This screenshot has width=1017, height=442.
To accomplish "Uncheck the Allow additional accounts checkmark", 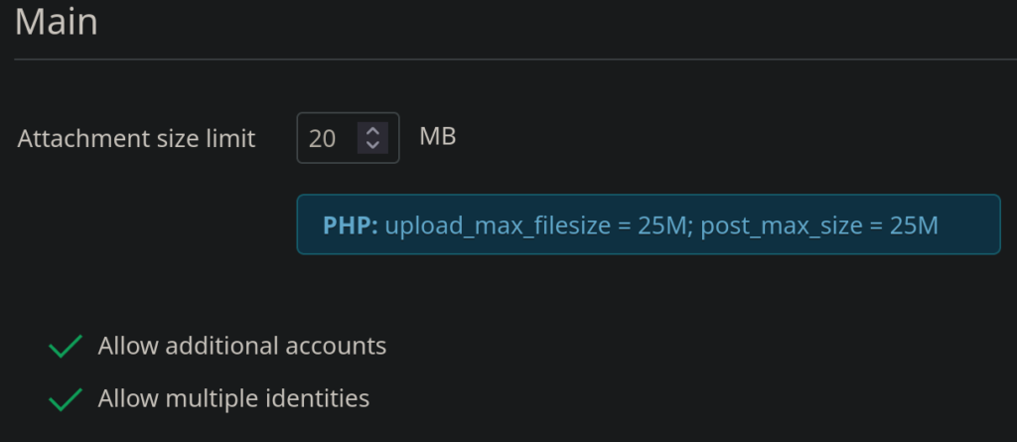I will pos(66,347).
